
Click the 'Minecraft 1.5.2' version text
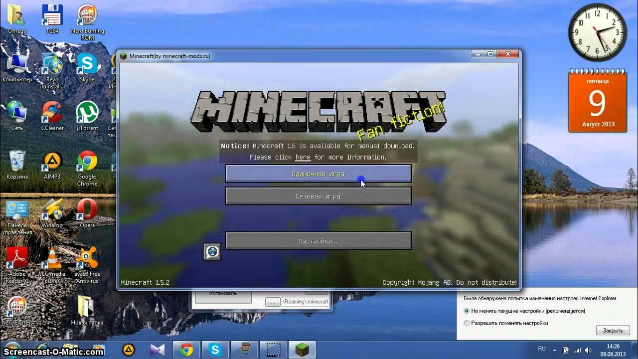click(145, 282)
